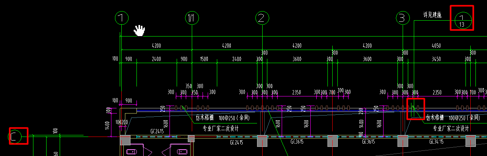487x156 pixels.
Task: Select the 4200 dimension between axes 1/1 and 2
Action: 226,46
